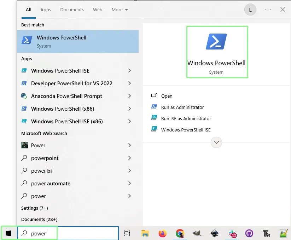Open Task View from the taskbar

127,233
